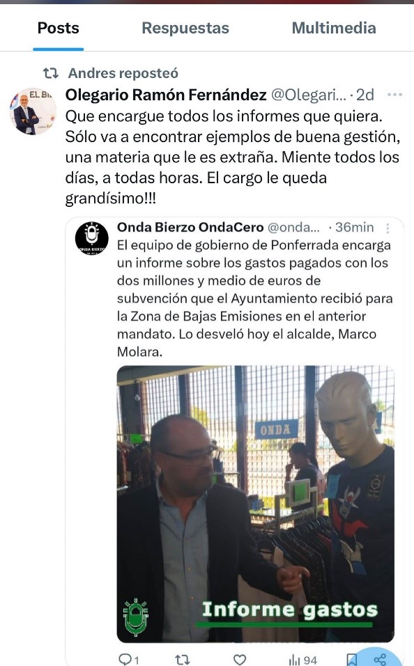
Task: Open the Informe gastos video thumbnail
Action: click(x=256, y=504)
